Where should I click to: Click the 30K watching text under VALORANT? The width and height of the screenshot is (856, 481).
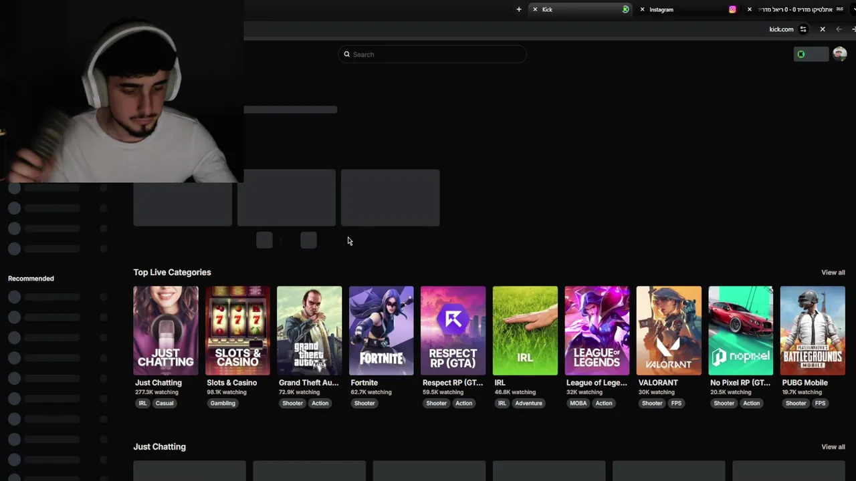pos(657,393)
